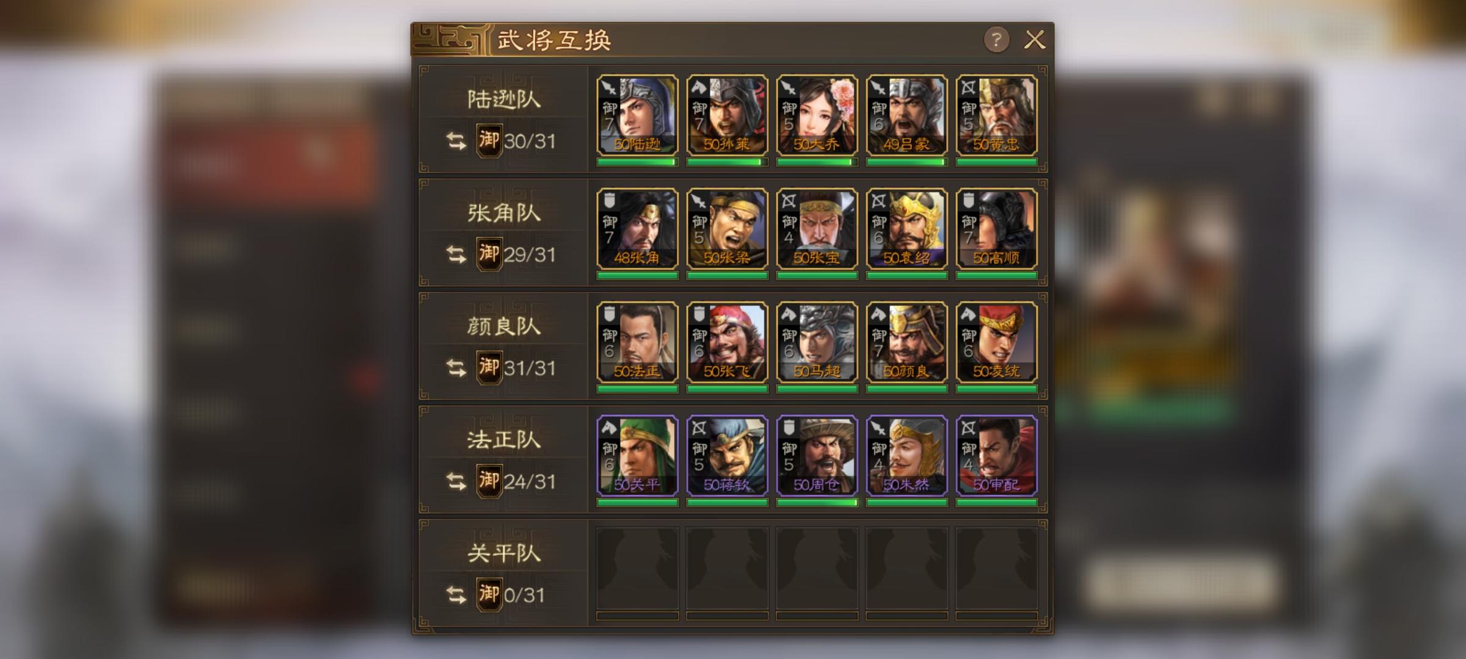Choose the 审配 general card
Image resolution: width=1466 pixels, height=659 pixels.
pyautogui.click(x=996, y=456)
